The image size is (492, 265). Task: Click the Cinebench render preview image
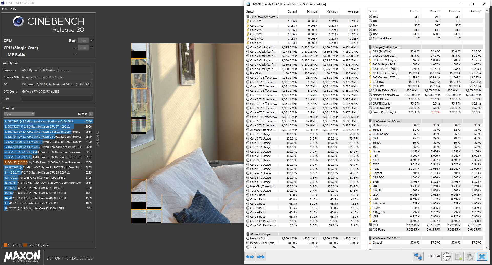click(x=188, y=133)
